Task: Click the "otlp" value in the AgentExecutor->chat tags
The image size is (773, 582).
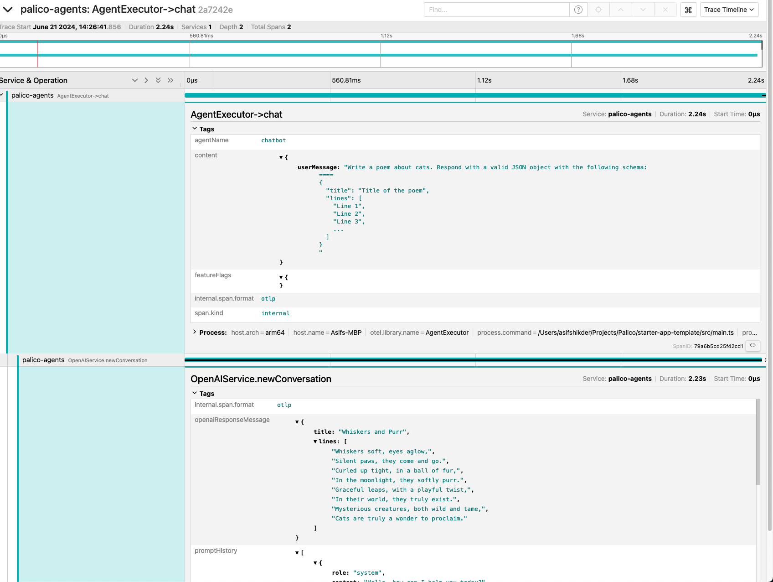Action: [268, 299]
